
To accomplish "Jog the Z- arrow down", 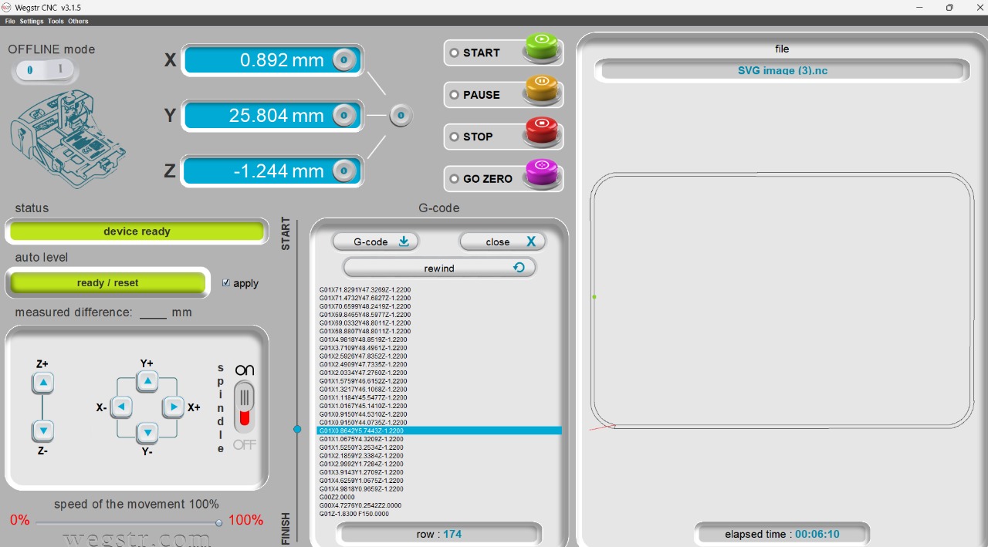I will click(x=43, y=431).
